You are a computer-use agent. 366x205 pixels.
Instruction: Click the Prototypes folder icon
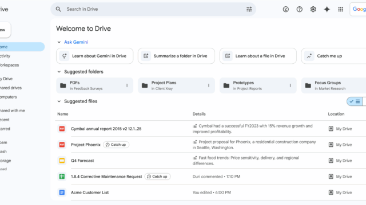pyautogui.click(x=226, y=85)
